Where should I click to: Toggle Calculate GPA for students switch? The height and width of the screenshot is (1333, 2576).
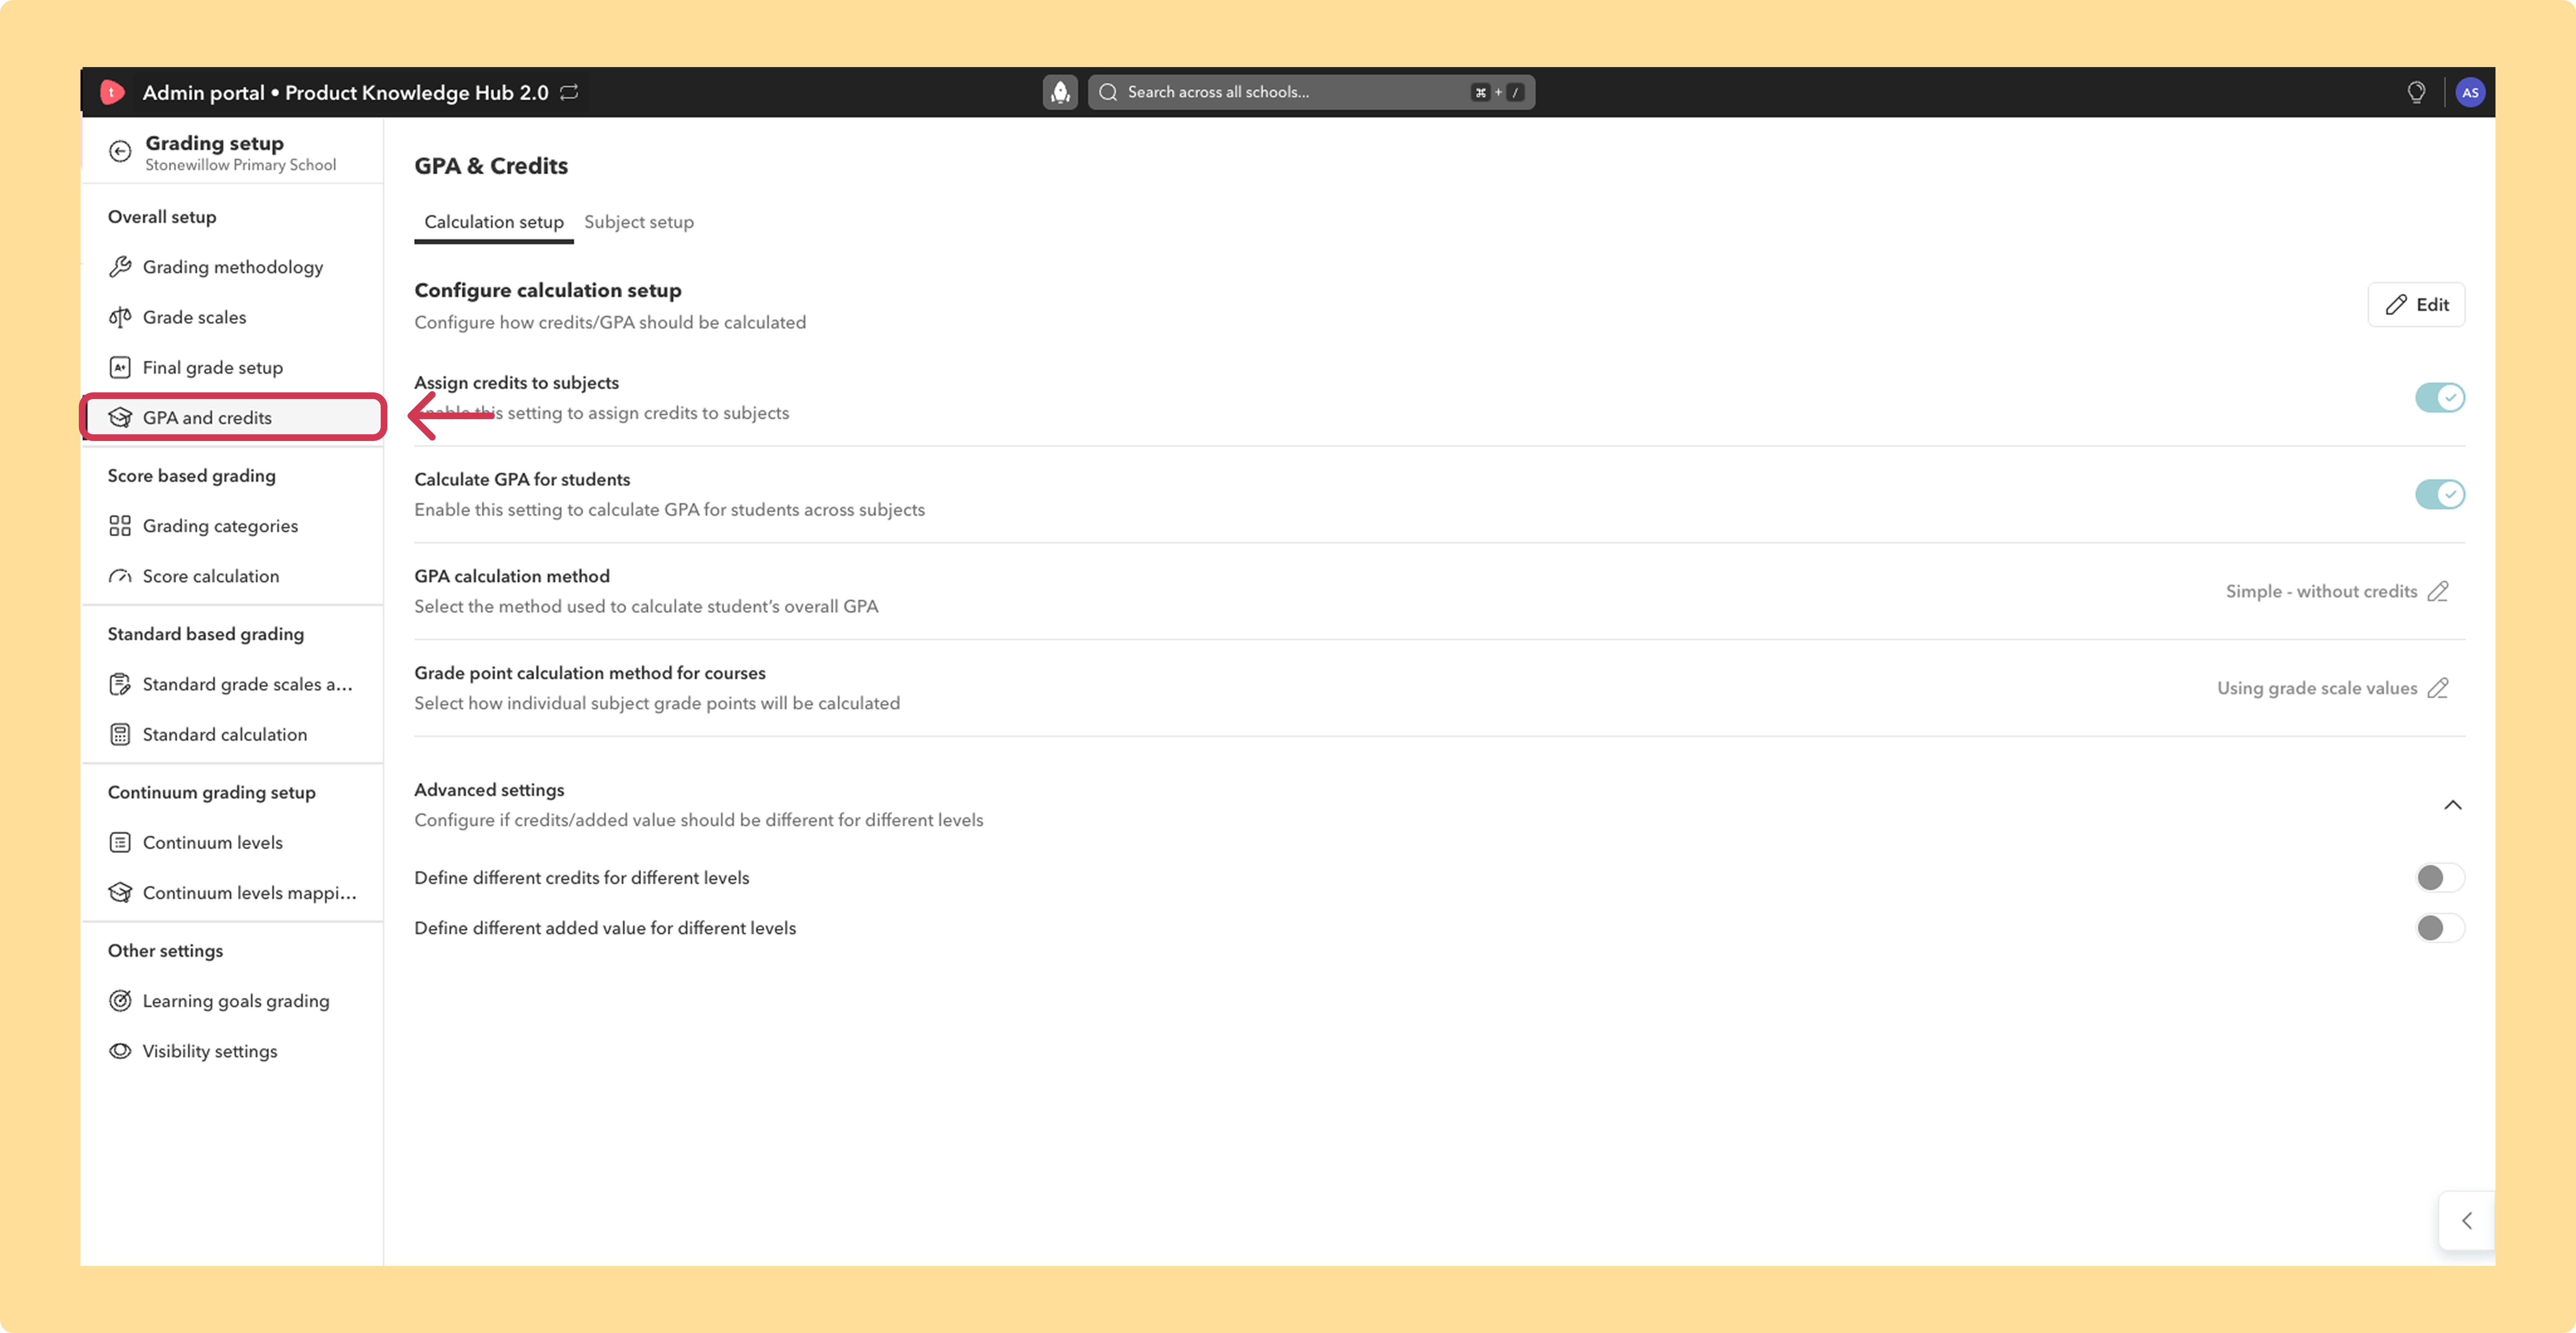pyautogui.click(x=2440, y=494)
